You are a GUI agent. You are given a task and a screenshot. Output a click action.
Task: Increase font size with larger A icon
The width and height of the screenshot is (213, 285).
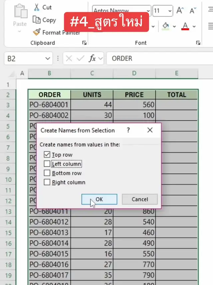click(180, 11)
